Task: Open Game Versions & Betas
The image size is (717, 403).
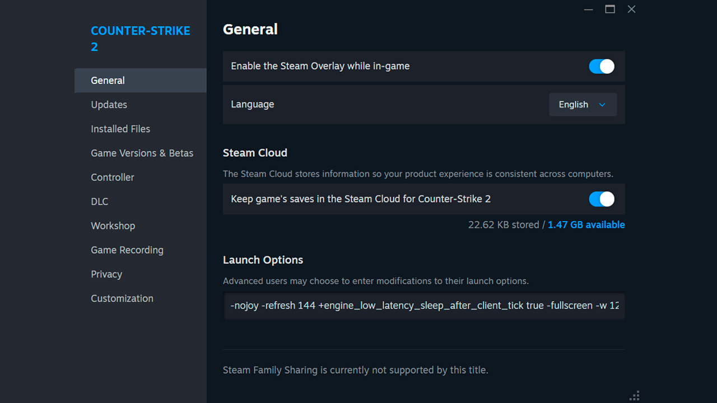Action: (141, 153)
